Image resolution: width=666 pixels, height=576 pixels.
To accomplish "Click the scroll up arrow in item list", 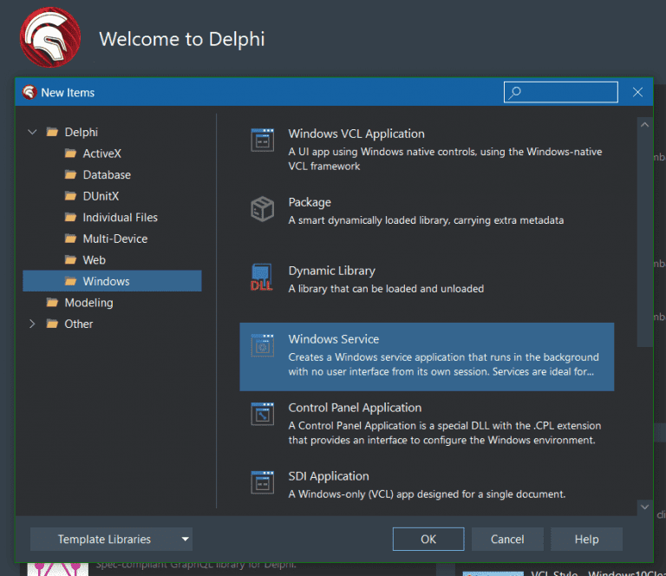I will pyautogui.click(x=645, y=124).
